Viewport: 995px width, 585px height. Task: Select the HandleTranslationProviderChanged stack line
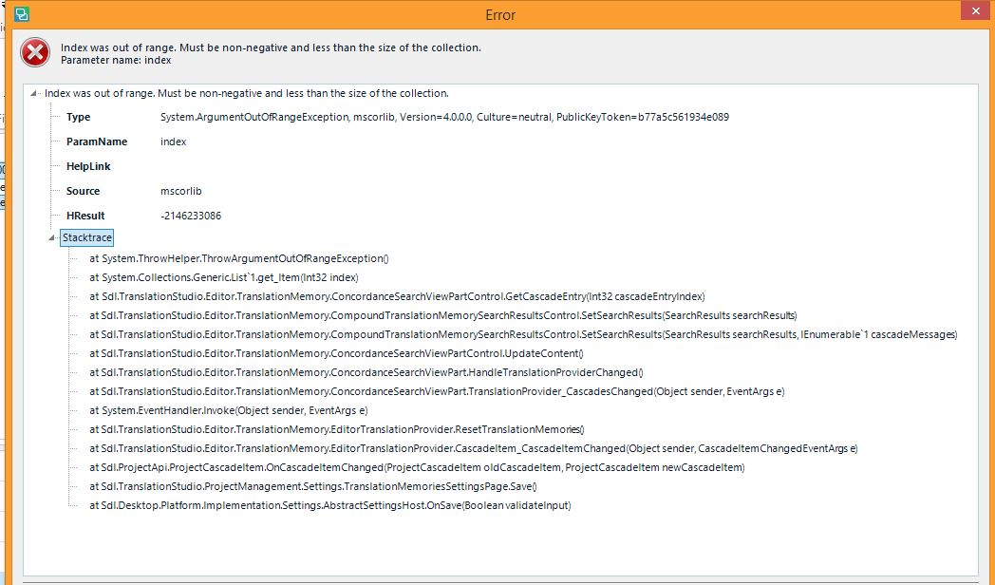click(x=366, y=373)
